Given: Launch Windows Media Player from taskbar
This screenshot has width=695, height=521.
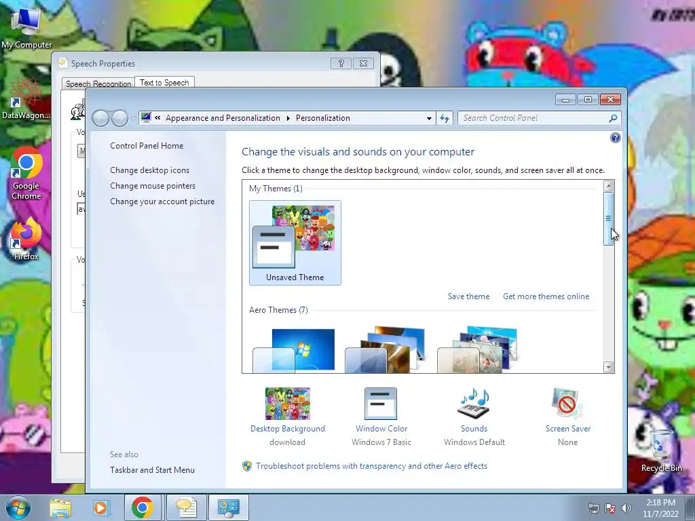Looking at the screenshot, I should pyautogui.click(x=102, y=508).
